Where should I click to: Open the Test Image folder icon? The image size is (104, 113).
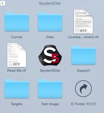click(x=50, y=89)
